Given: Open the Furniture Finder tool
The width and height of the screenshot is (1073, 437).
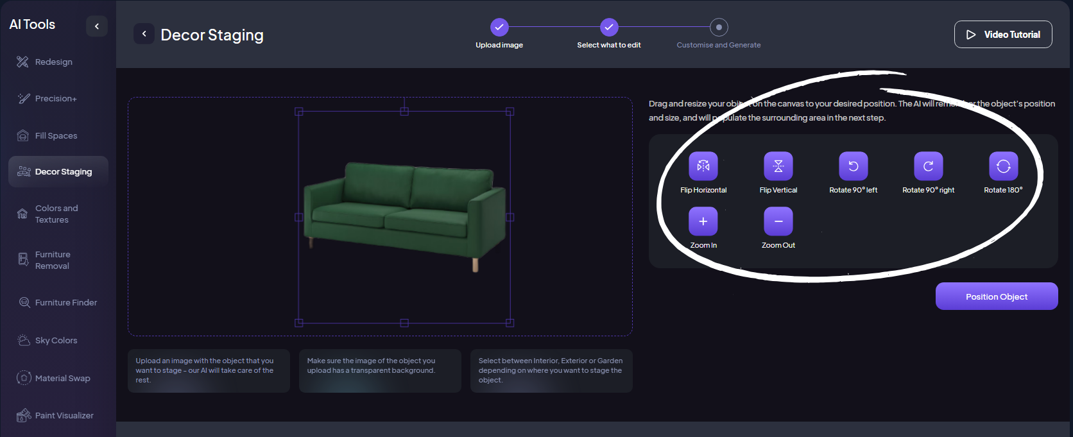Looking at the screenshot, I should pos(66,303).
